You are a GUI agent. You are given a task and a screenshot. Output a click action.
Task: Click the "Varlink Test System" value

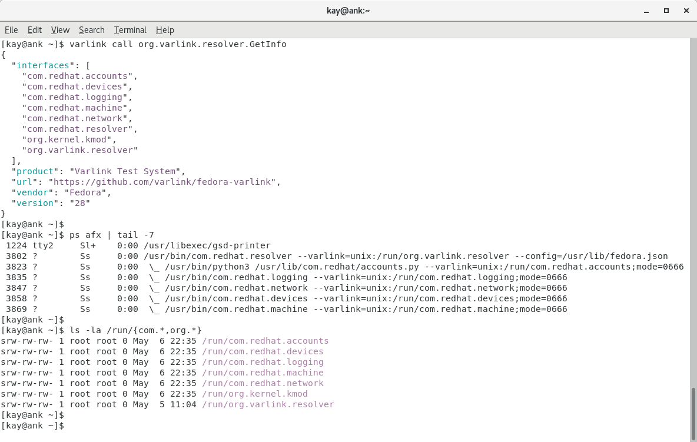coord(125,171)
